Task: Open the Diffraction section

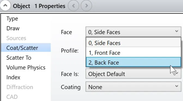Action: [x=20, y=87]
